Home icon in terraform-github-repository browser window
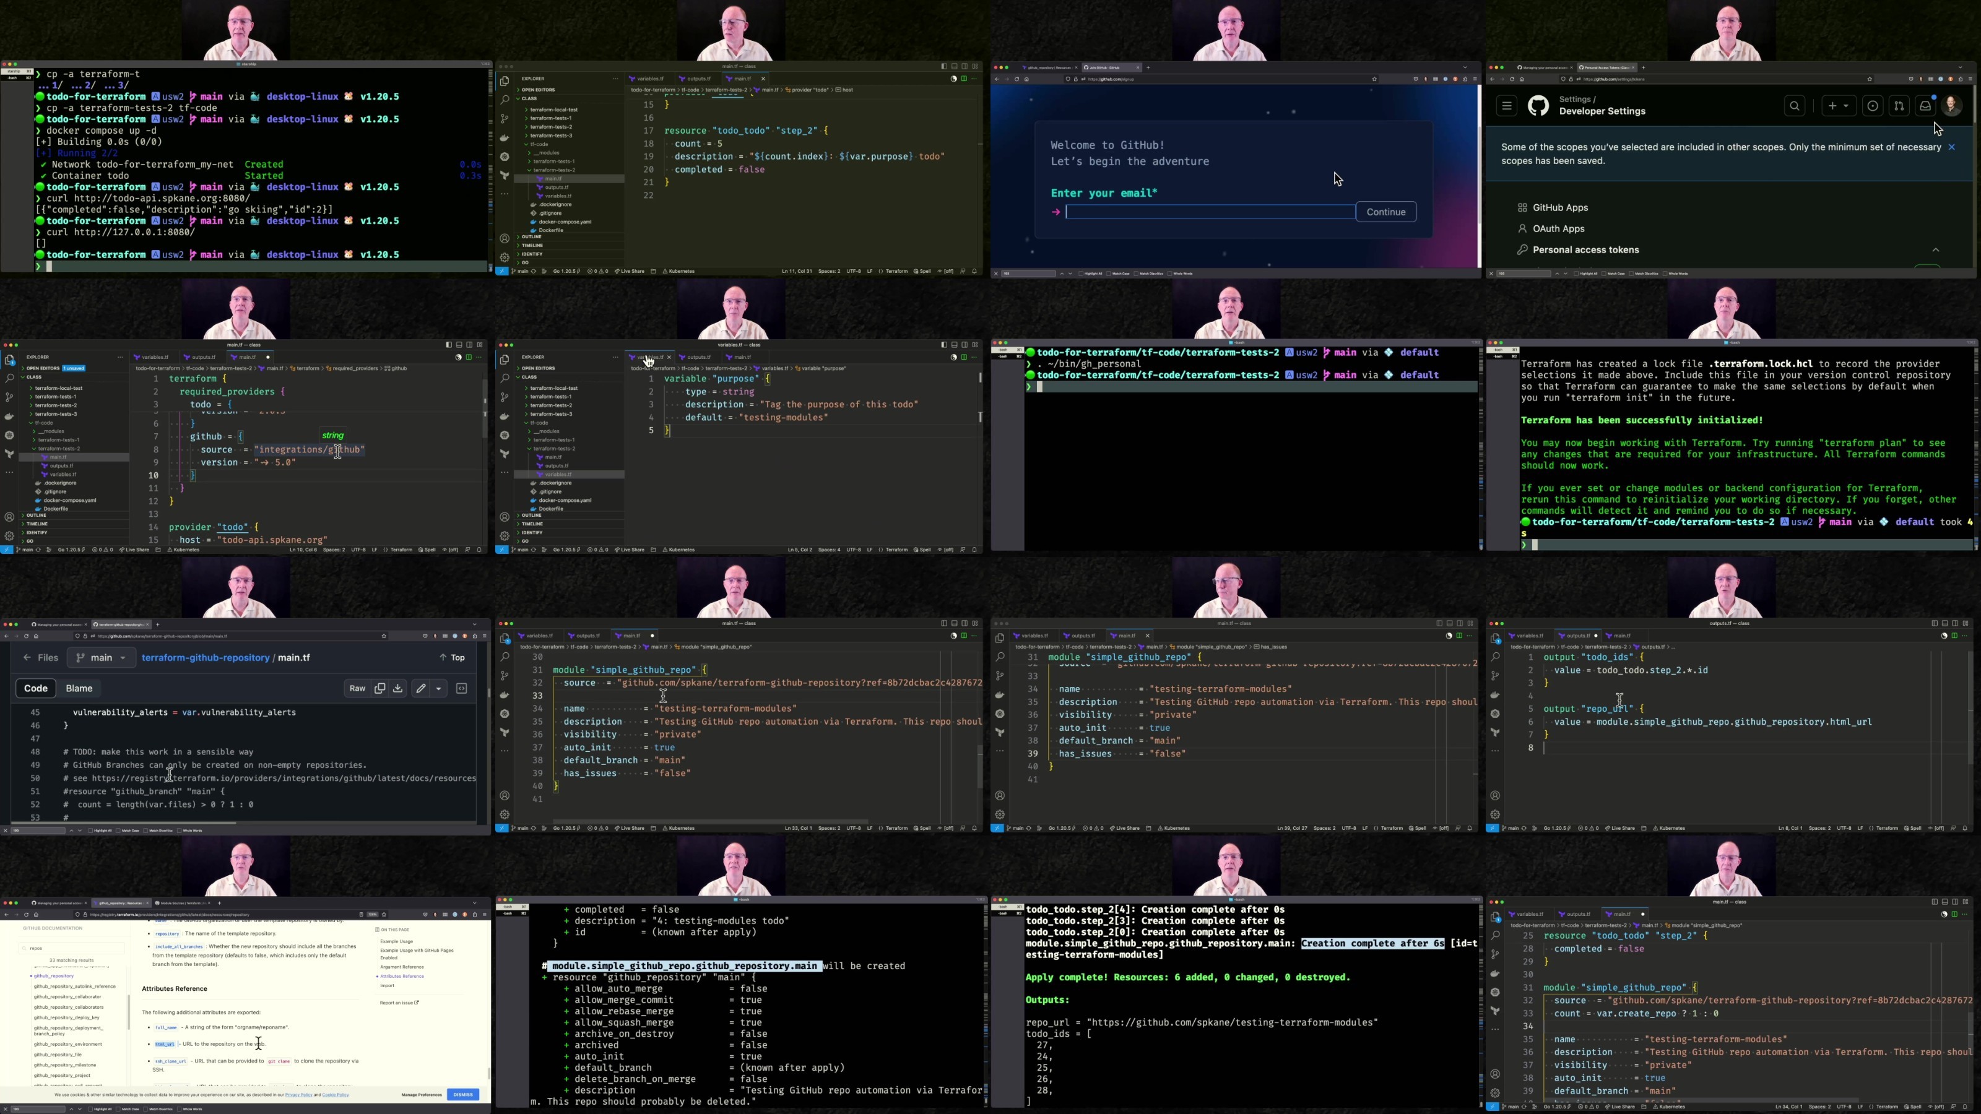 [36, 637]
